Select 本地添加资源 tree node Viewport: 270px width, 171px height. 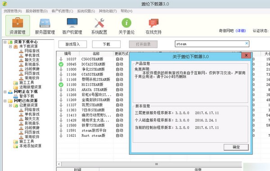tap(30, 146)
